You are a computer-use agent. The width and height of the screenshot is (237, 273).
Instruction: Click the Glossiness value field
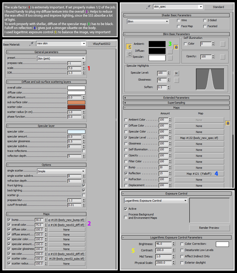click(x=162, y=80)
